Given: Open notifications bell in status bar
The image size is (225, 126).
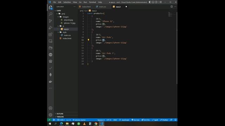Looking at the screenshot, I should click(x=175, y=120).
